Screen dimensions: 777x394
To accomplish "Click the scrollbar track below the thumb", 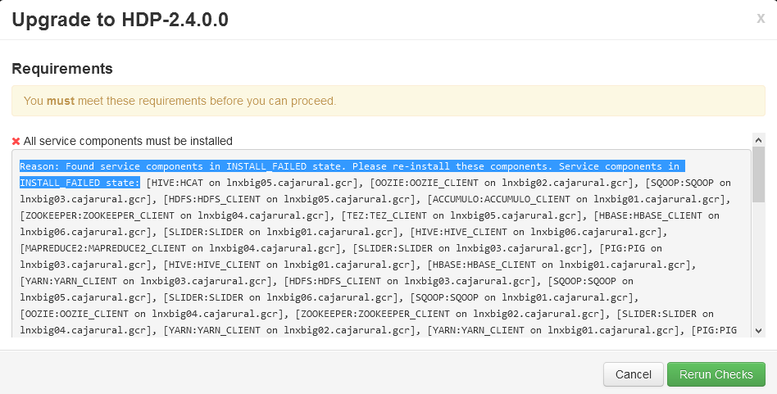I will (x=758, y=270).
